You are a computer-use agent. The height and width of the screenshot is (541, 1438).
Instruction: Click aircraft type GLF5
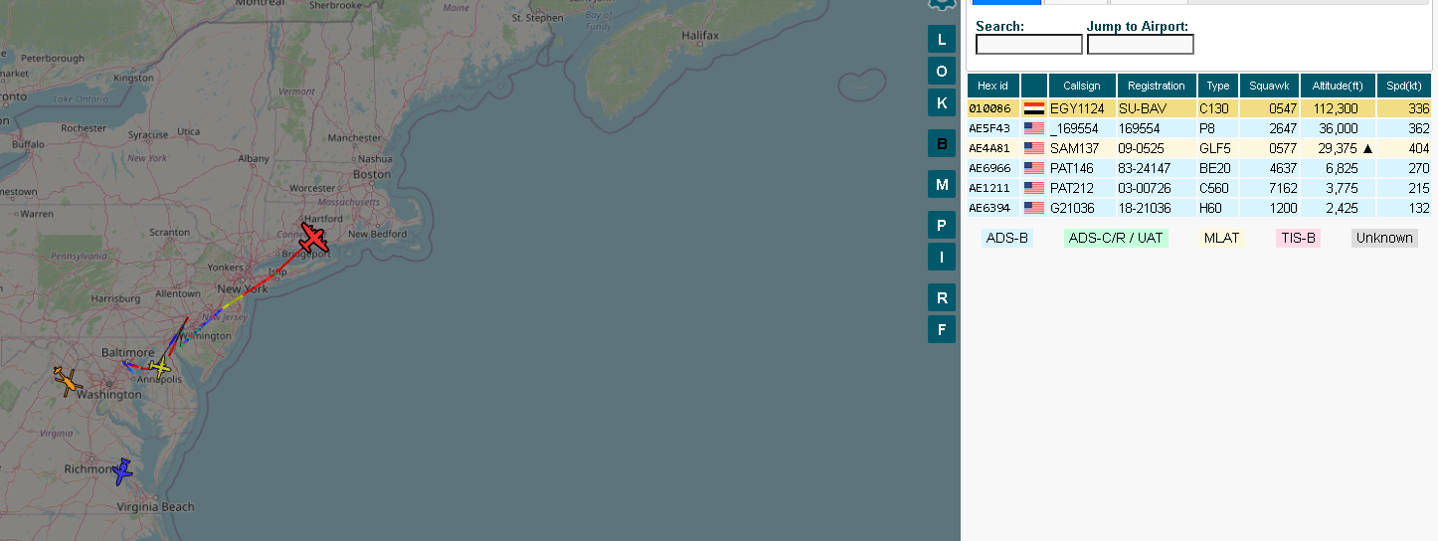(1214, 148)
